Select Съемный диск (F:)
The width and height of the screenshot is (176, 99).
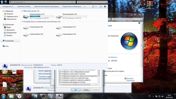coord(66,28)
